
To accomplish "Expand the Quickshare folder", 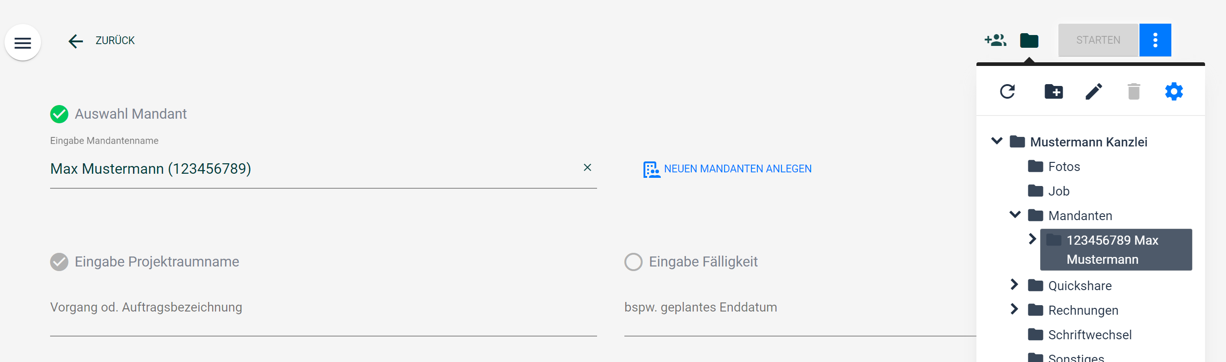I will click(x=1014, y=285).
